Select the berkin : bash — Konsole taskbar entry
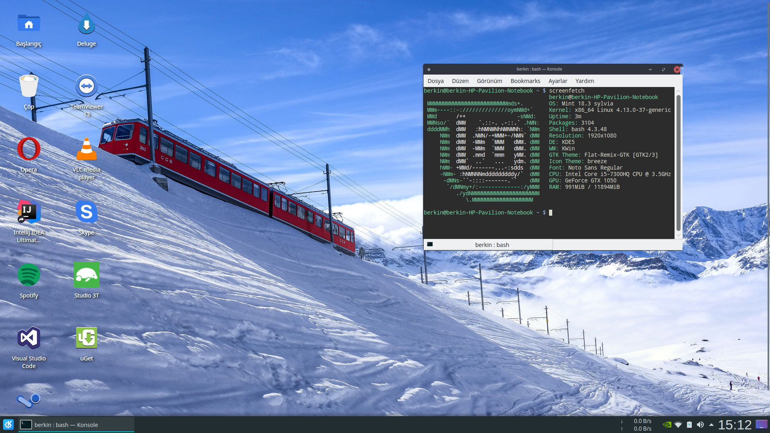 [76, 425]
